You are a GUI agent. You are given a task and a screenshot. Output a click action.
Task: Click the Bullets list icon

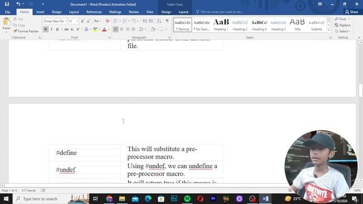pyautogui.click(x=116, y=21)
